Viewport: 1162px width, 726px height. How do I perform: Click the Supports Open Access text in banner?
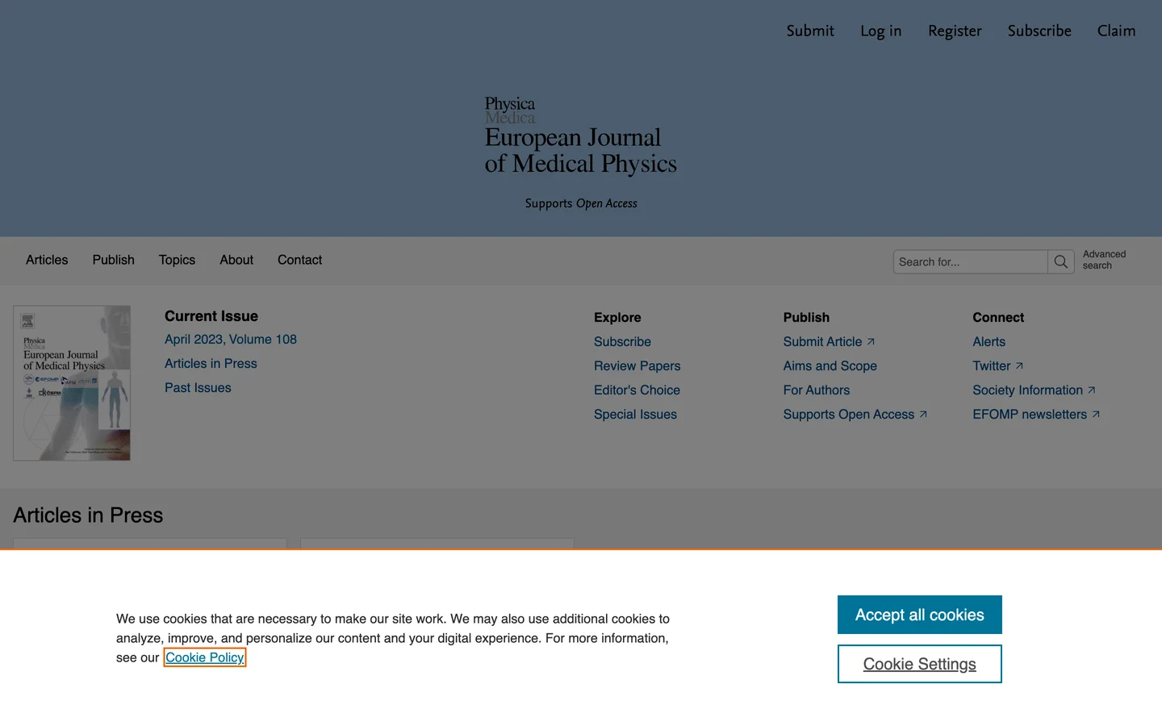(581, 203)
